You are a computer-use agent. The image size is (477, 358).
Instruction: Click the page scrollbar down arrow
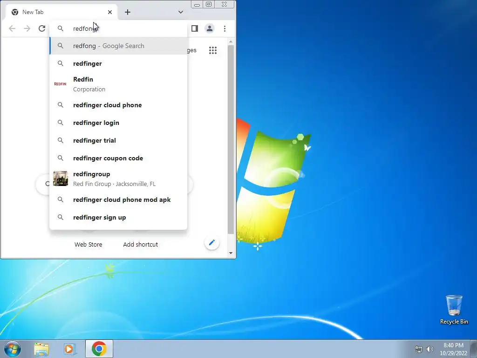[x=231, y=253]
